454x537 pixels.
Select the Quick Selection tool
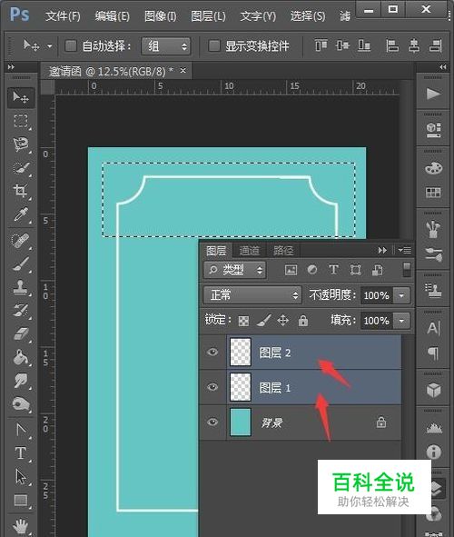point(21,168)
